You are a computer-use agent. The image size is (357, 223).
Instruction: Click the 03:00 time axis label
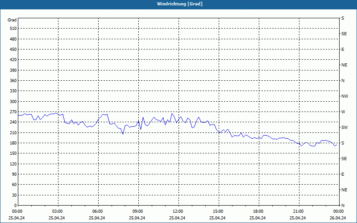point(58,211)
